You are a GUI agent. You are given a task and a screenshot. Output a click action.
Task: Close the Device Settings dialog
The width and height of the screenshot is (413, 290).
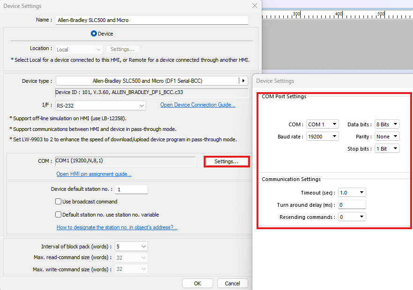[x=254, y=6]
